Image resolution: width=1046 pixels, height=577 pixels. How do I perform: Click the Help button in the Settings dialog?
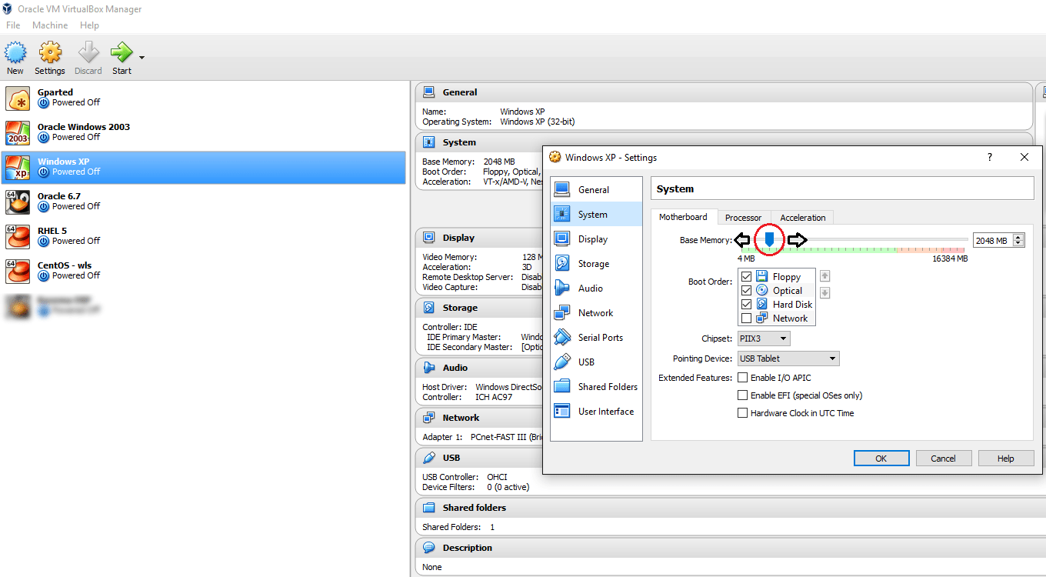tap(1006, 459)
